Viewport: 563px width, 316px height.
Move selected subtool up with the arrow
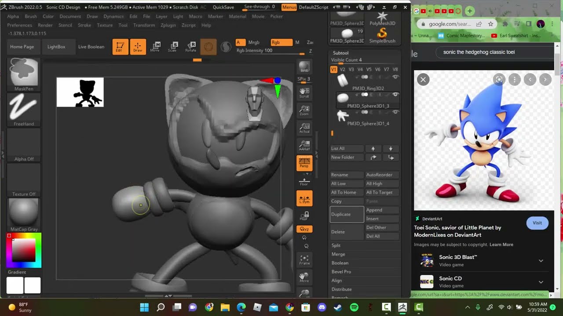point(373,148)
